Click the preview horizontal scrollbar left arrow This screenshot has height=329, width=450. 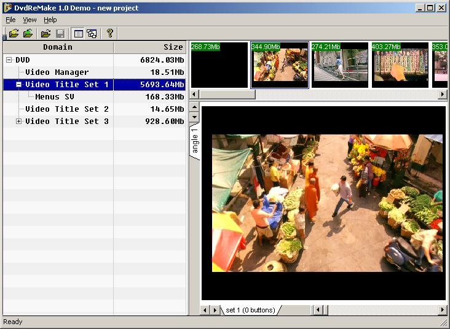click(317, 310)
